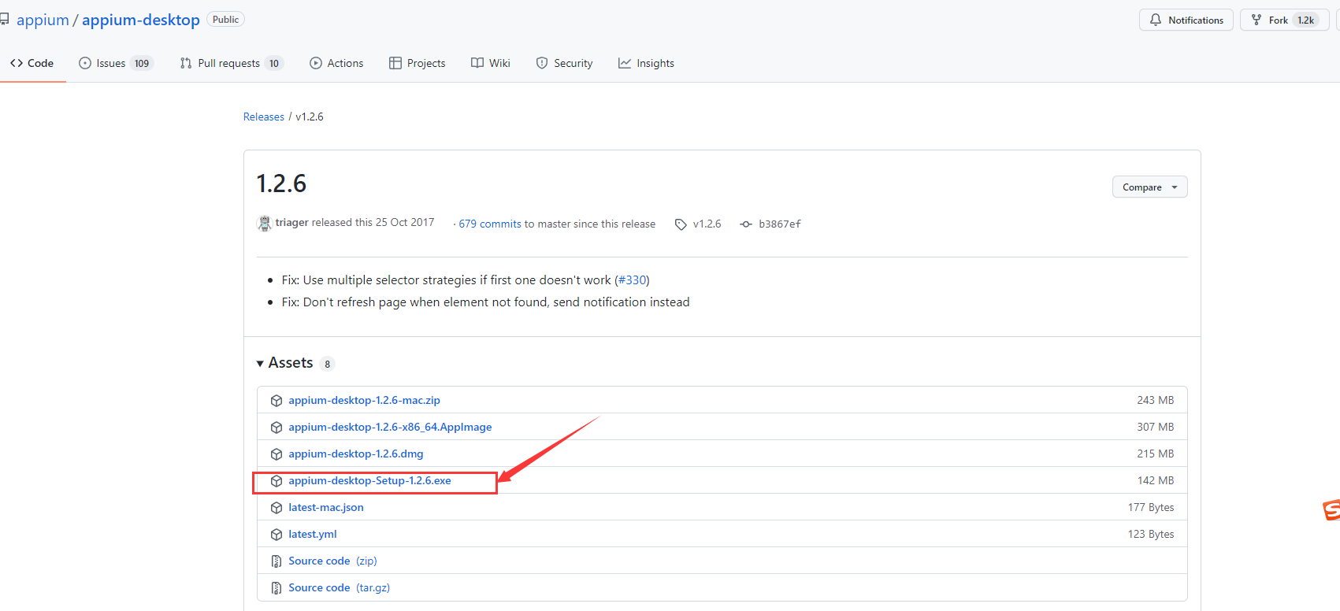Click the 243 MB size text
The height and width of the screenshot is (611, 1340).
point(1156,400)
